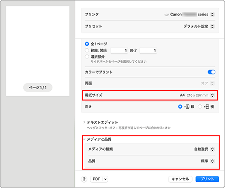The image size is (225, 188).
Task: Open the 両面 duplex dropdown
Action: [212, 83]
